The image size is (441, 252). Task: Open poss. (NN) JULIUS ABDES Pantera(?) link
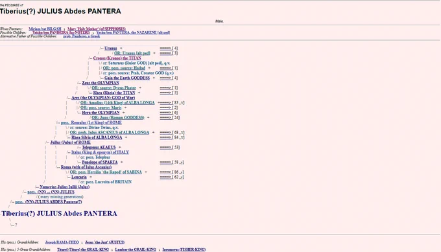coord(49,201)
